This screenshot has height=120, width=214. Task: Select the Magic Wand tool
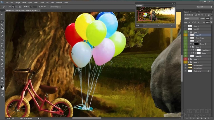point(2,25)
